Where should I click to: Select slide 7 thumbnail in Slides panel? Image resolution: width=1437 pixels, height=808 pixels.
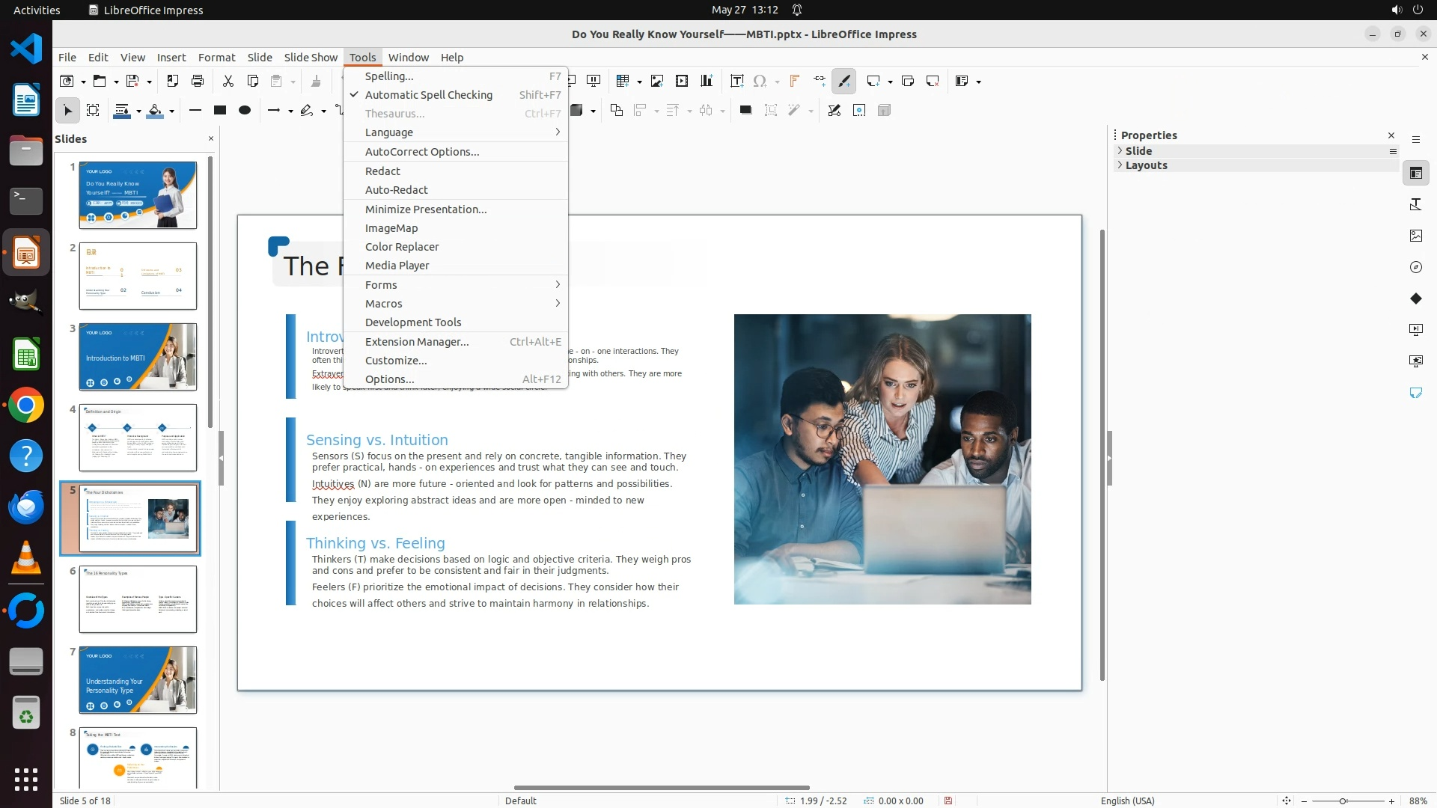(x=138, y=679)
